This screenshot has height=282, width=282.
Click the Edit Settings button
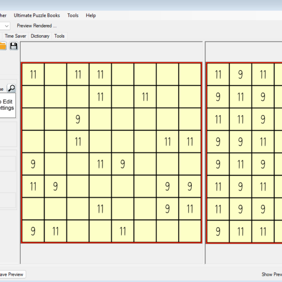click(x=7, y=104)
